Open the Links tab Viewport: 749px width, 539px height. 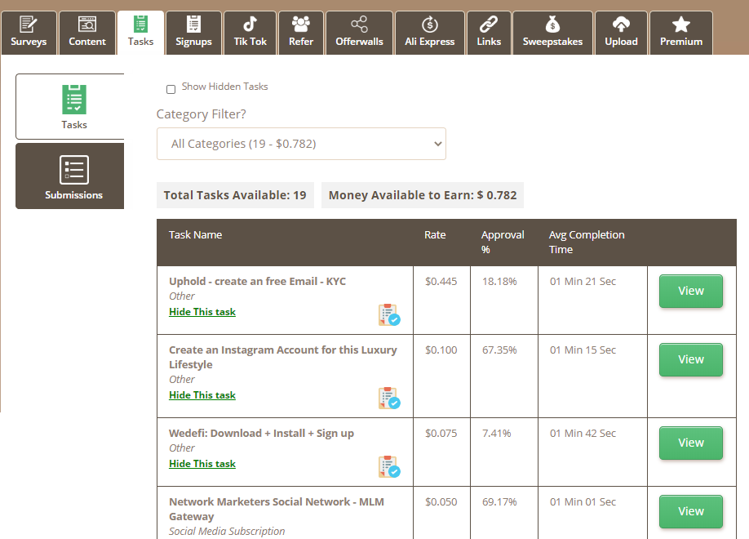tap(489, 33)
